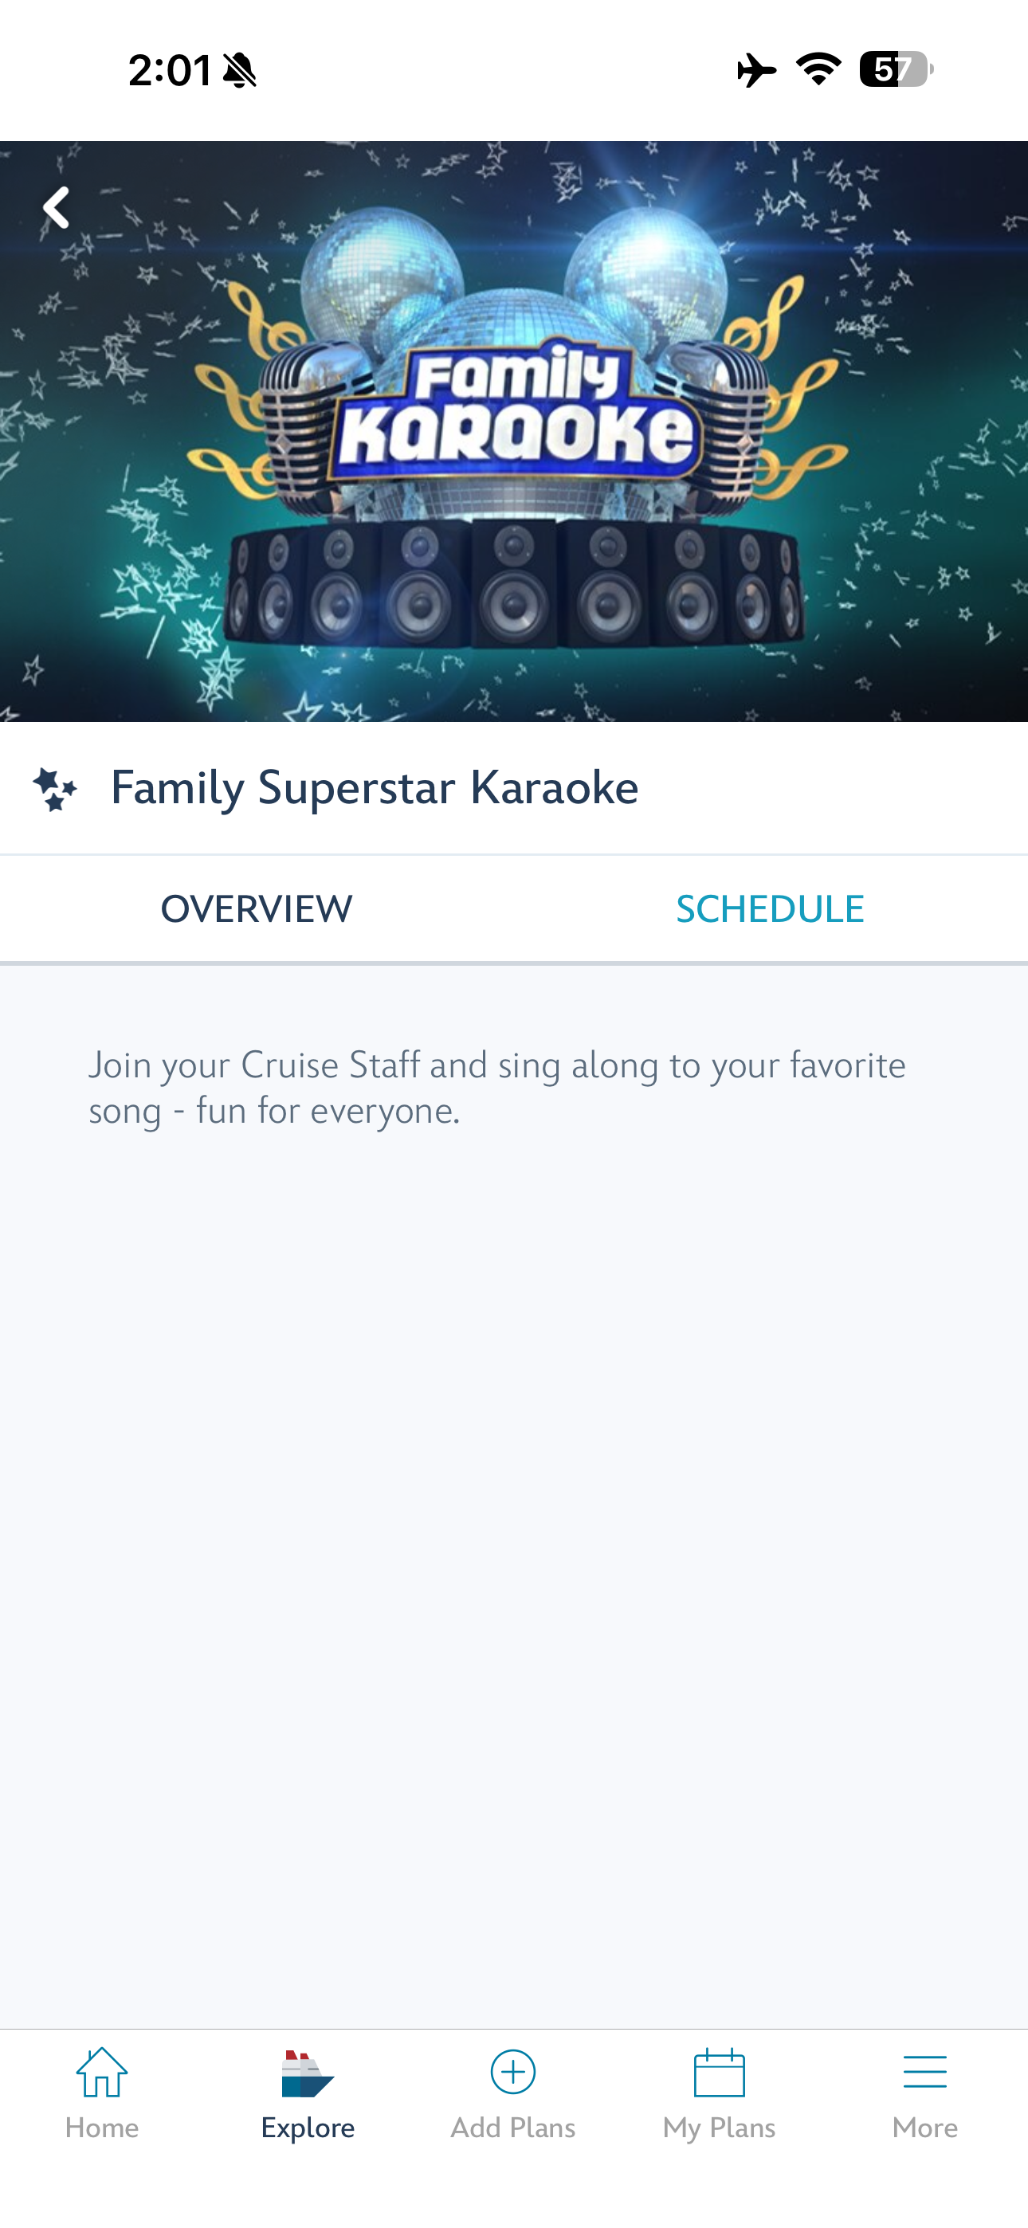Image resolution: width=1028 pixels, height=2228 pixels.
Task: Tap the Family Superstar Karaoke title
Action: coord(375,788)
